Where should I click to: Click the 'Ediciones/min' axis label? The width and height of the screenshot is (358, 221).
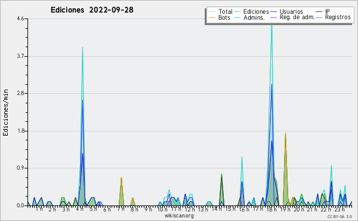click(x=5, y=112)
